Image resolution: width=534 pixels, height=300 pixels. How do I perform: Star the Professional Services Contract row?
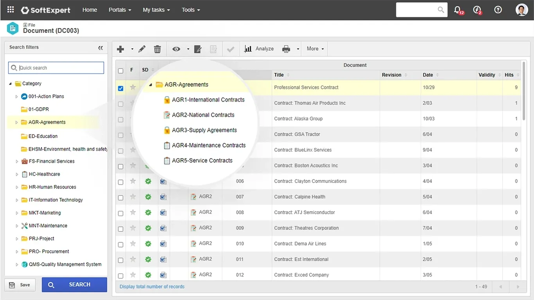point(133,87)
